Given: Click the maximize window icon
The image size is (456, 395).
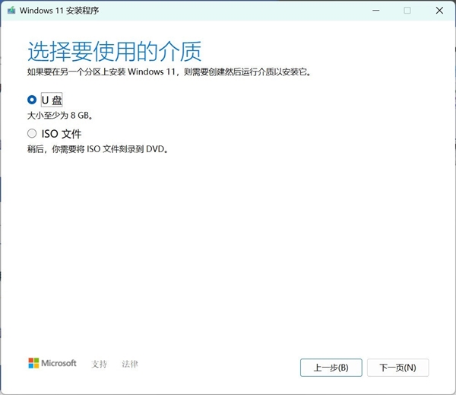Looking at the screenshot, I should (407, 11).
